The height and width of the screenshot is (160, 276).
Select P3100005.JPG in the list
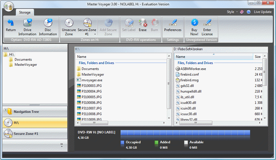click(90, 97)
